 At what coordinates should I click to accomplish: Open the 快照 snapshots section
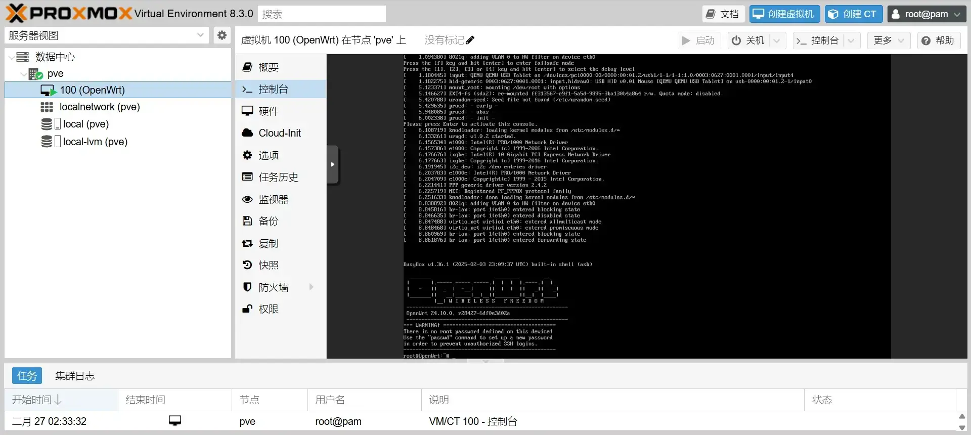[x=268, y=265]
